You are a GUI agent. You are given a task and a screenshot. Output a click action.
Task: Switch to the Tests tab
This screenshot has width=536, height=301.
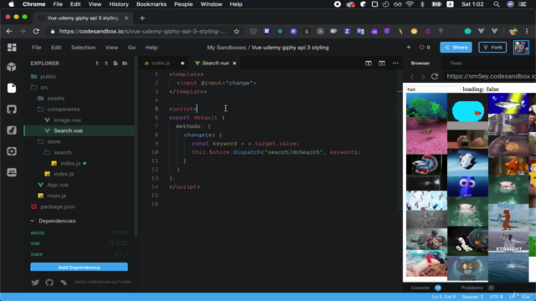(456, 64)
